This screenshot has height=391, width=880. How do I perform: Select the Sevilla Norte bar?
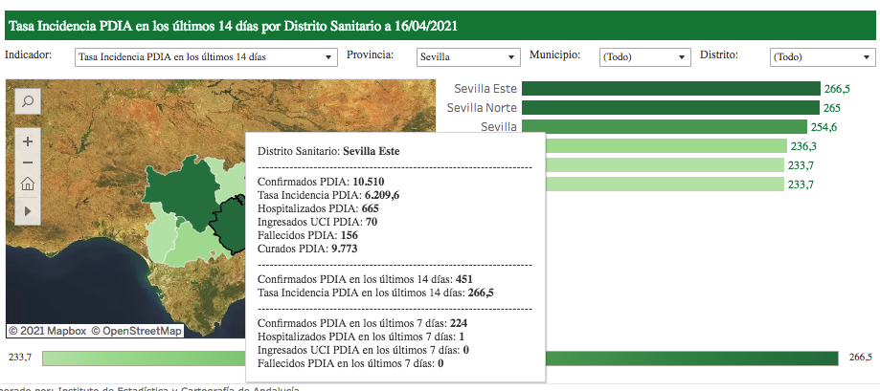pyautogui.click(x=669, y=108)
